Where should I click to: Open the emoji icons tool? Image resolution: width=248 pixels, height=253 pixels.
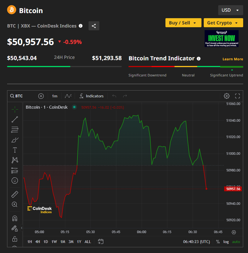coord(15,180)
